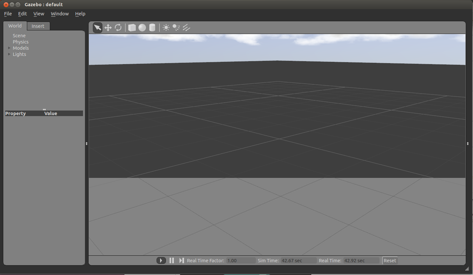
Task: Select Physics in the world tree
Action: tap(21, 42)
